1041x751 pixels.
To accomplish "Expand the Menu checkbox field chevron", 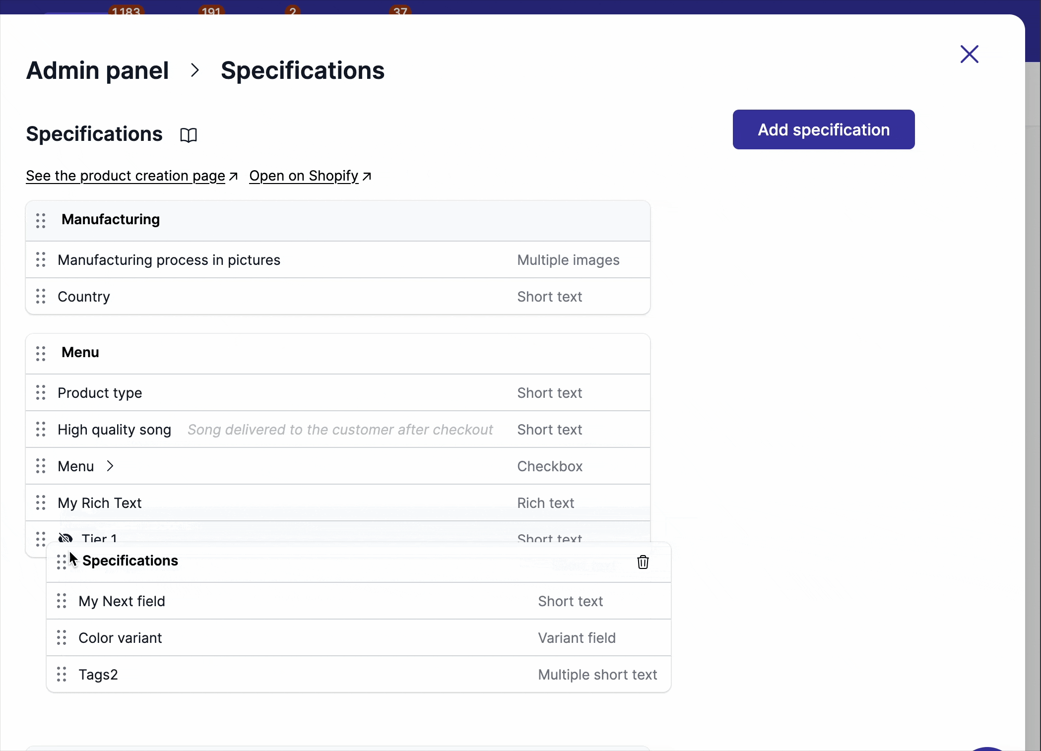I will pyautogui.click(x=110, y=466).
